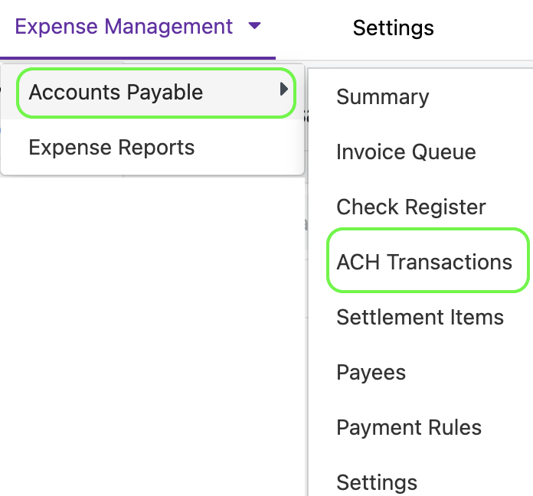This screenshot has height=496, width=533.
Task: Expand the Accounts Payable submenu arrow
Action: tap(284, 90)
